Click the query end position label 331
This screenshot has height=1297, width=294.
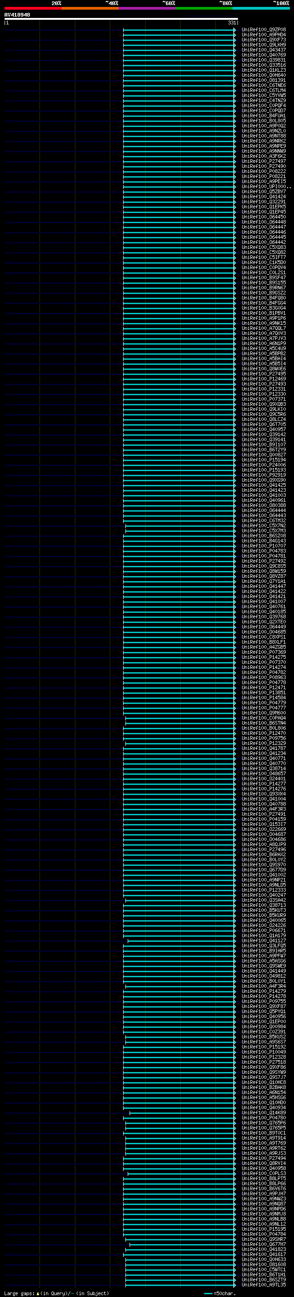[x=232, y=23]
